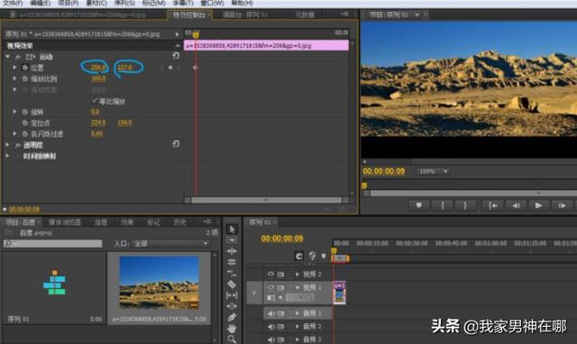
Task: Toggle 缩放比例 animation stopwatch
Action: tap(25, 78)
